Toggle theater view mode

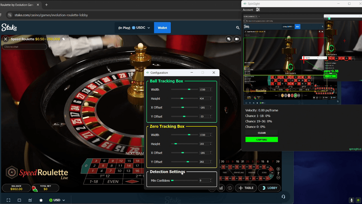pyautogui.click(x=19, y=200)
